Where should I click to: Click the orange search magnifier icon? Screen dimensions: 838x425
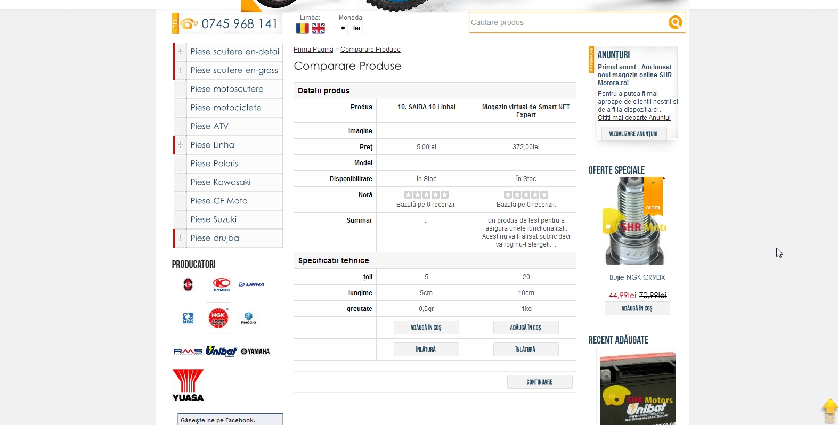pos(675,22)
